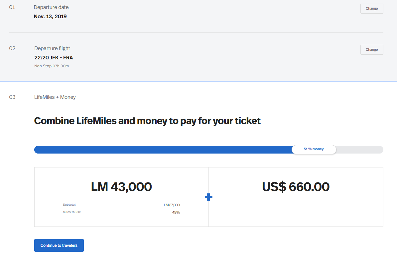Click the gray unfilled end of slider track
Viewport: 397px width, 259px height.
(359, 150)
